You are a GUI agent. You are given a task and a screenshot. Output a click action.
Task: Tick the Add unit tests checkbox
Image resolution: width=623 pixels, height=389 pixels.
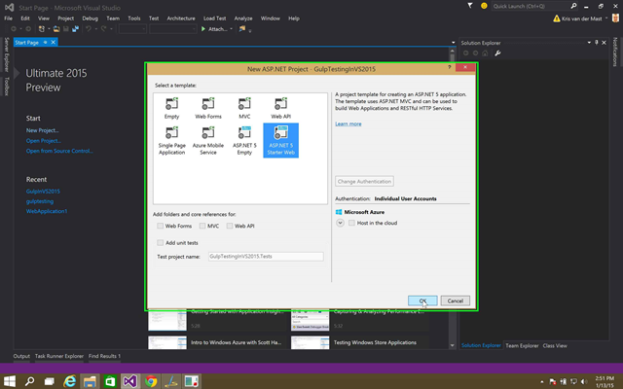click(160, 242)
